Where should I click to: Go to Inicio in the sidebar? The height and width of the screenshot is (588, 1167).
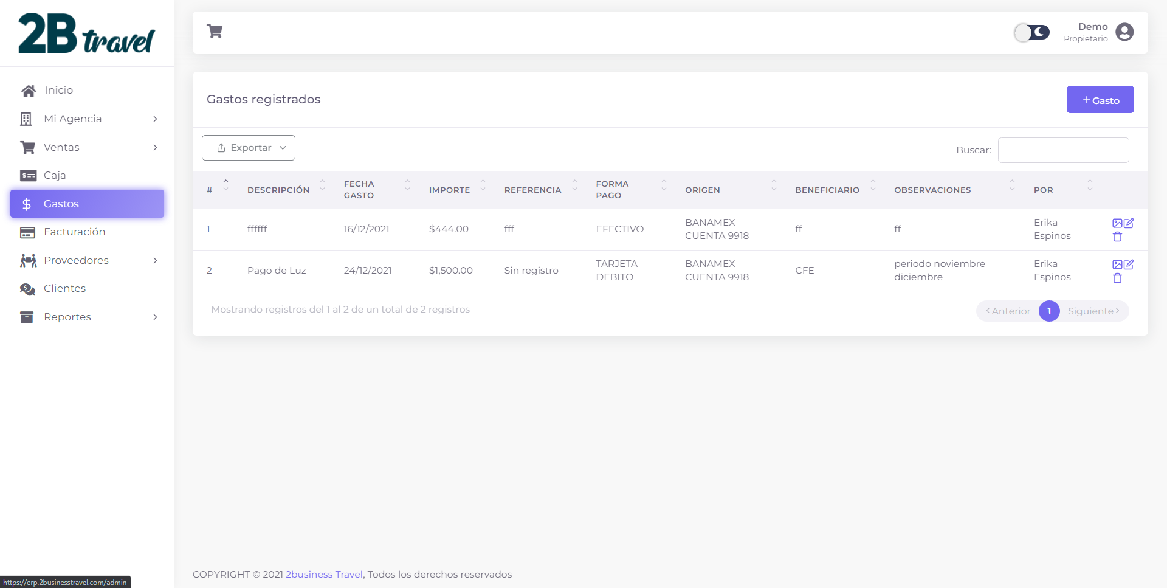(x=58, y=90)
